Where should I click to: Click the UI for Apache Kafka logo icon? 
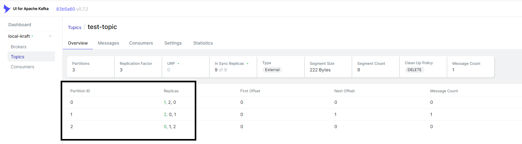(x=7, y=9)
